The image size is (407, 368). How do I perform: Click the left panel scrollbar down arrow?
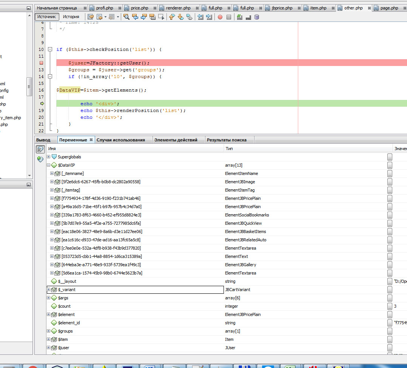coord(29,176)
